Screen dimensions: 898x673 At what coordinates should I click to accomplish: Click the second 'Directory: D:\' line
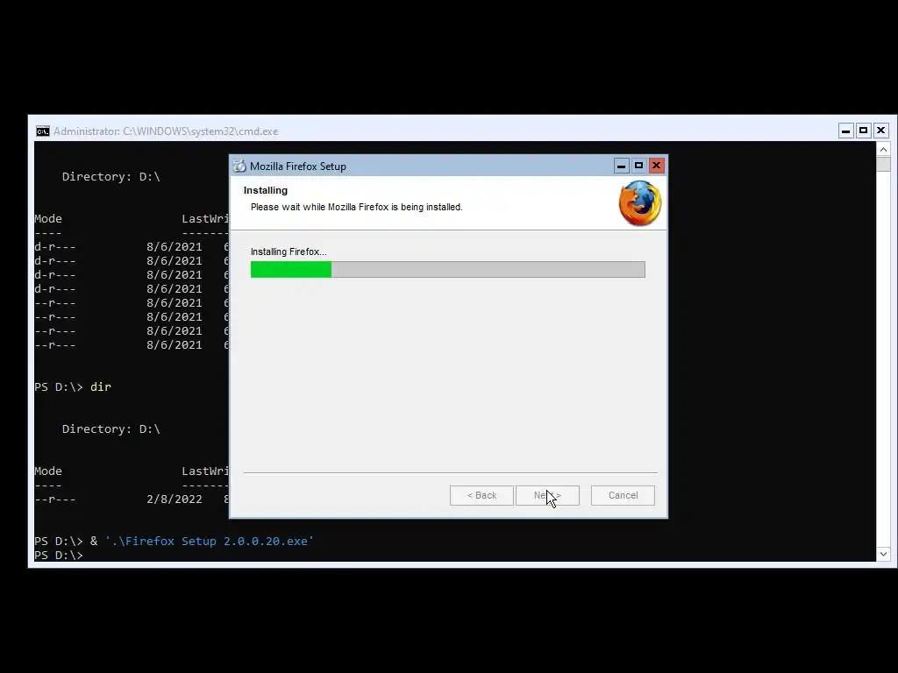coord(111,429)
